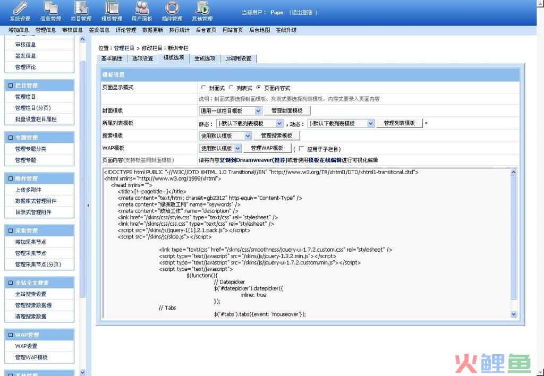Select the 页面内容式 display mode

[x=259, y=88]
